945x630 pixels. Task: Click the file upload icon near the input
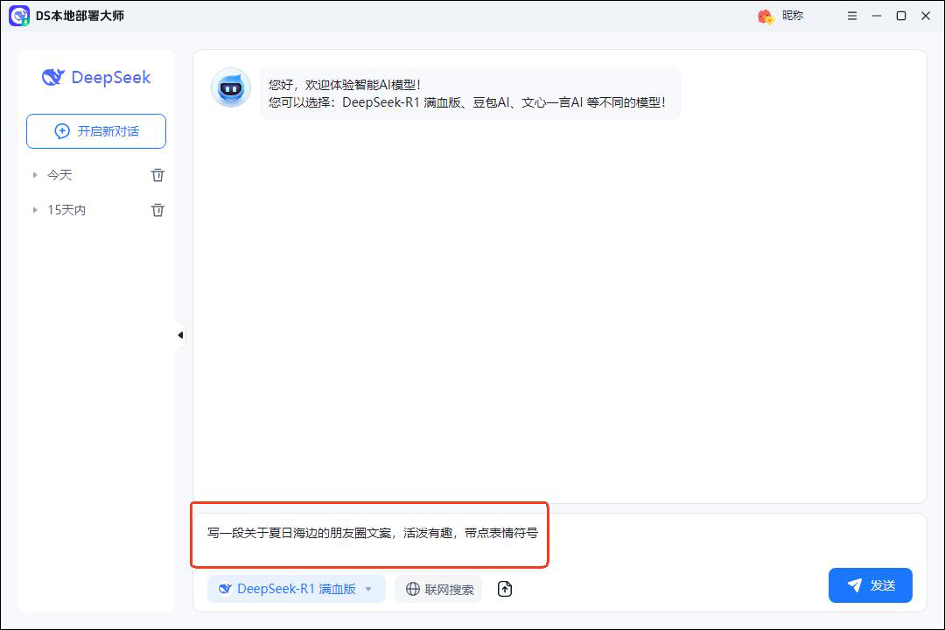(x=505, y=589)
